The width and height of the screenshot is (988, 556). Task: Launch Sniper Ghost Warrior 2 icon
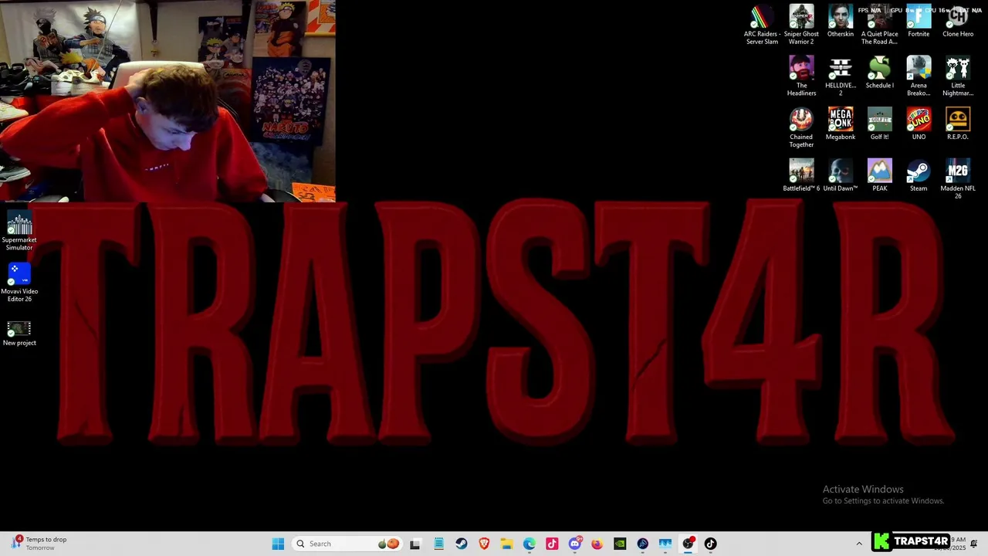click(801, 25)
